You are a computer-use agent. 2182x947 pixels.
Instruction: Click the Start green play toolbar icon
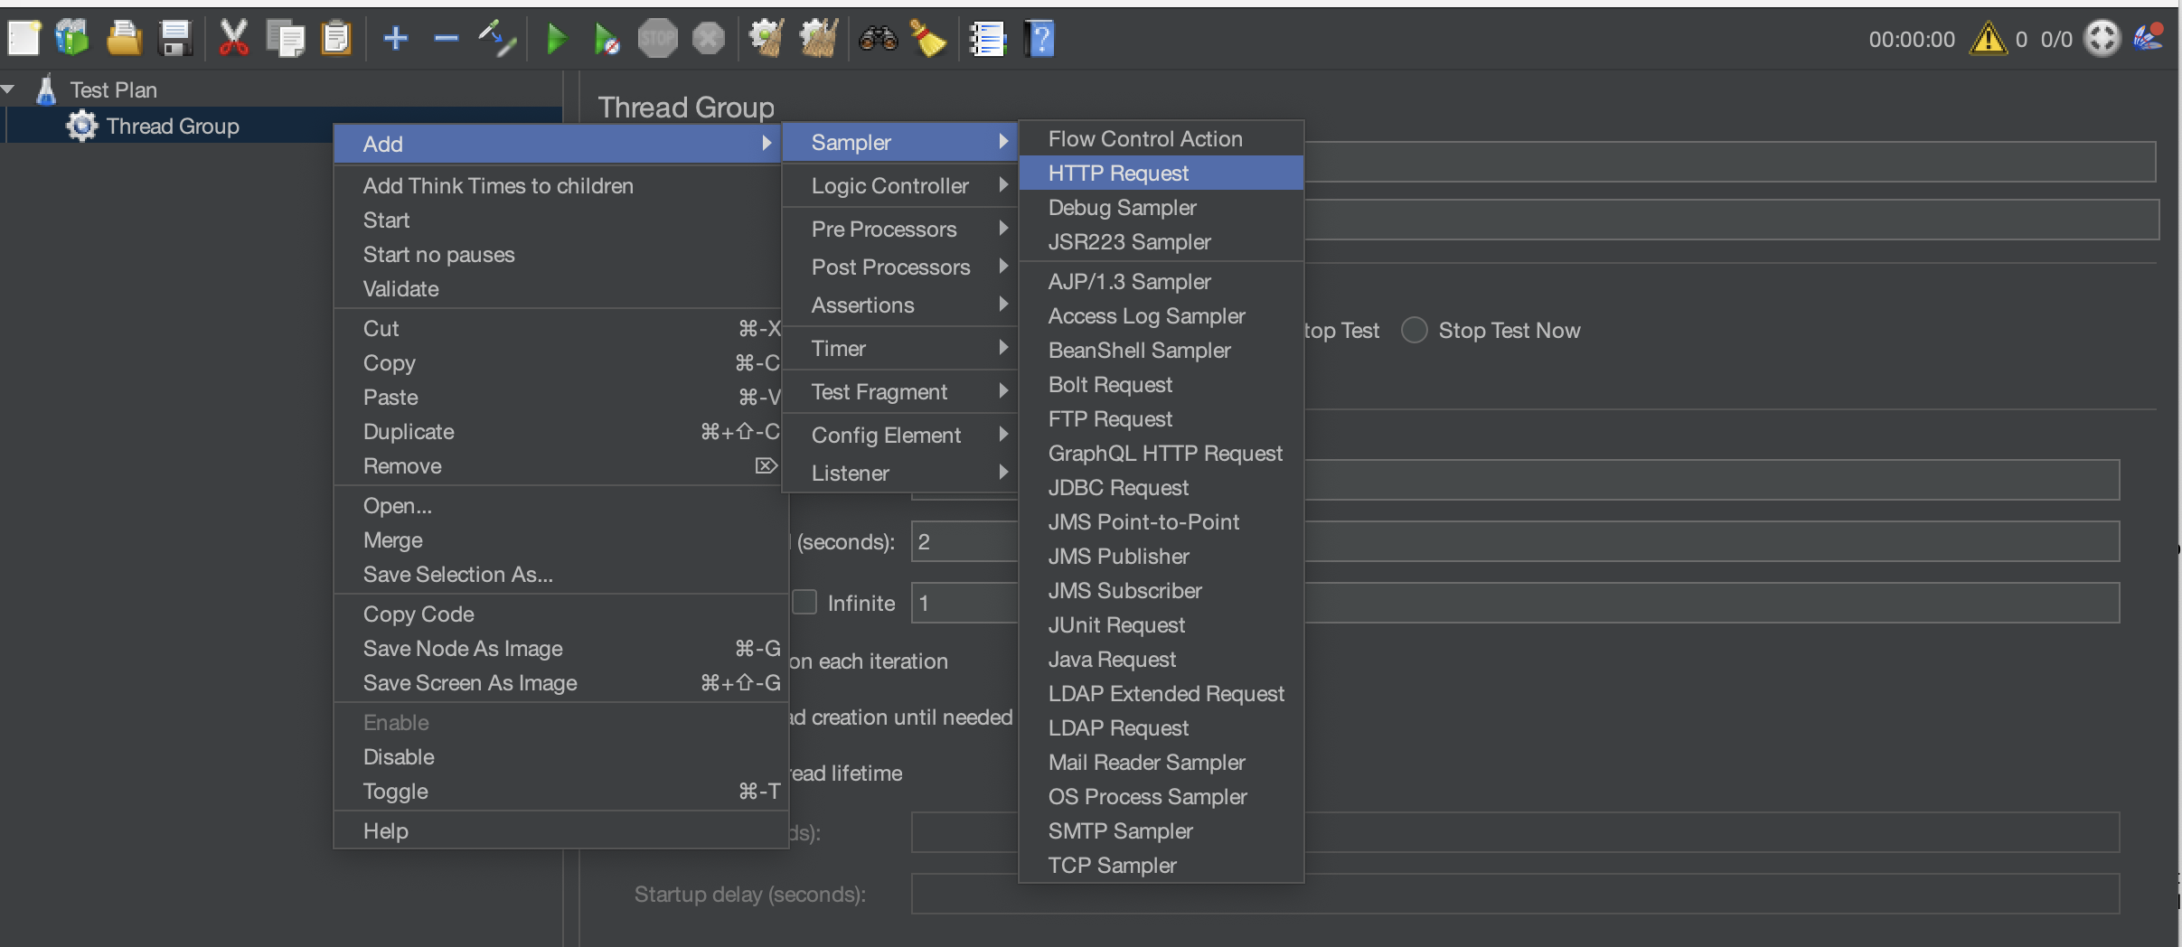[557, 39]
